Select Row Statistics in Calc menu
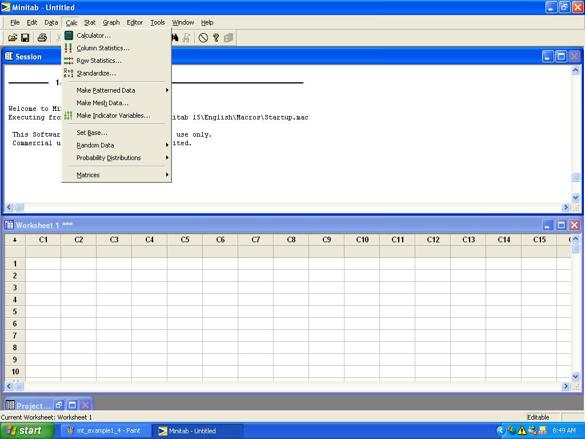 (x=99, y=61)
